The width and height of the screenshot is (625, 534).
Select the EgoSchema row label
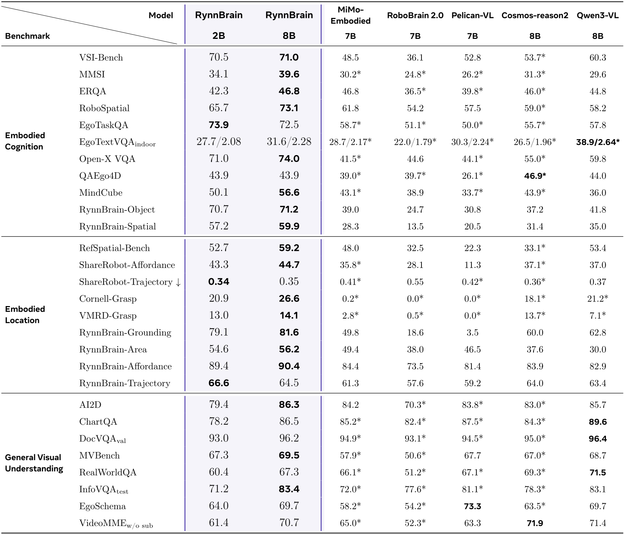pyautogui.click(x=102, y=506)
